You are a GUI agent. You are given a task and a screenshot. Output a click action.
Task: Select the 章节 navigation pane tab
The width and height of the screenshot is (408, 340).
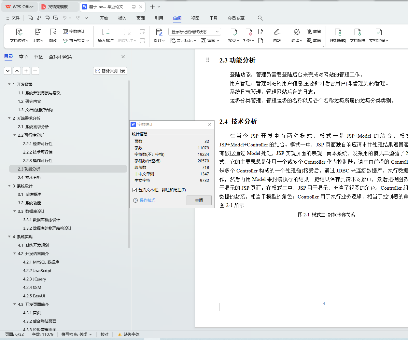point(23,57)
